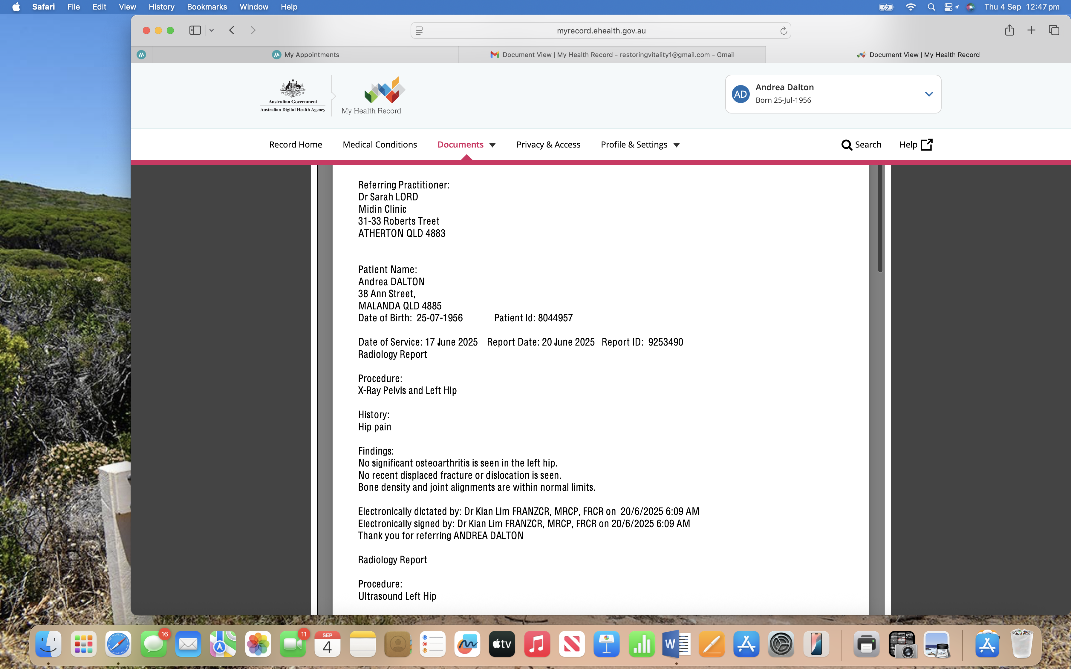Open a new tab with plus icon
This screenshot has width=1071, height=669.
click(1031, 30)
